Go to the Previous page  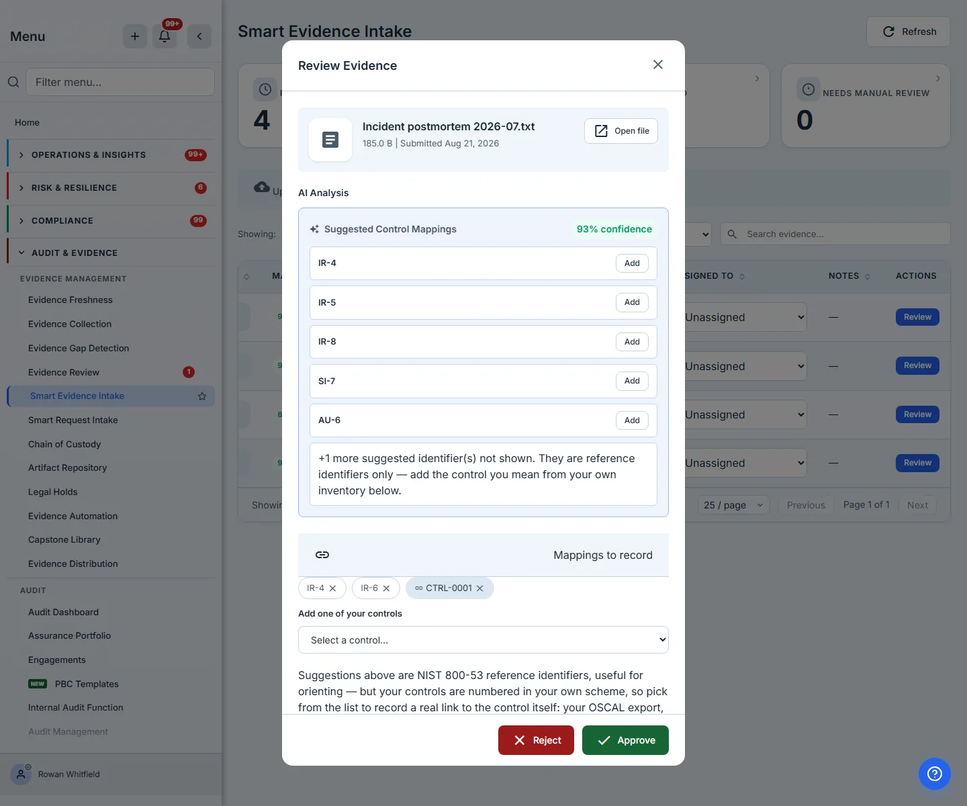pos(806,505)
